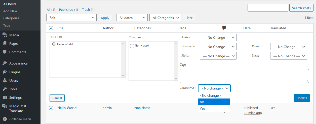The width and height of the screenshot is (316, 124).
Task: Click the Appearance menu label
Action: pos(18,63)
